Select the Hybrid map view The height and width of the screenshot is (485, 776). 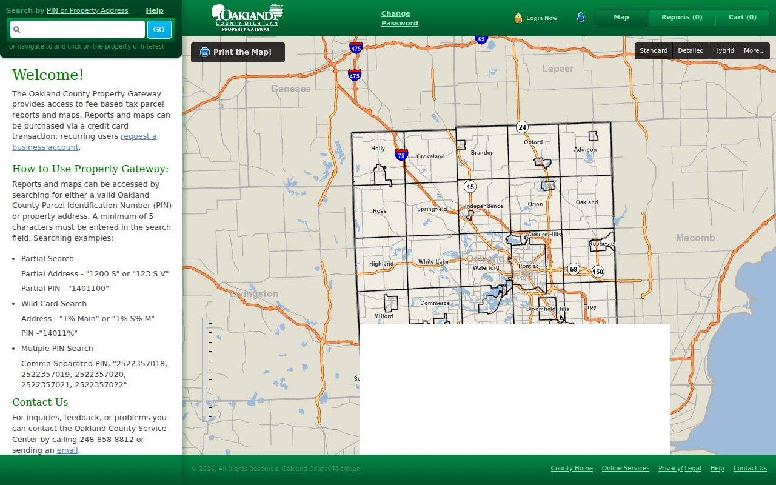click(x=724, y=51)
